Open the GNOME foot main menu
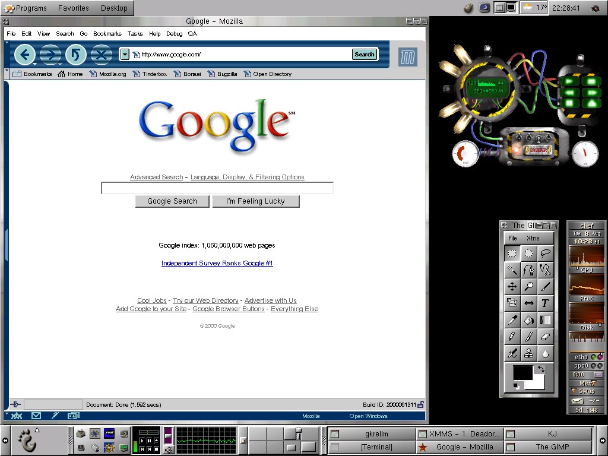Viewport: 608px width, 456px height. (x=27, y=440)
